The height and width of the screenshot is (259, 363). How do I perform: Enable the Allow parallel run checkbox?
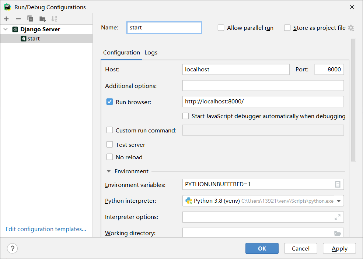click(221, 28)
